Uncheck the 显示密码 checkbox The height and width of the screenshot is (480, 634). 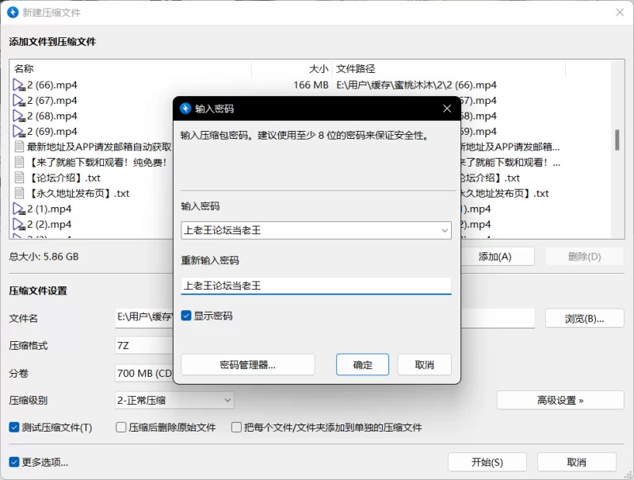[x=186, y=316]
